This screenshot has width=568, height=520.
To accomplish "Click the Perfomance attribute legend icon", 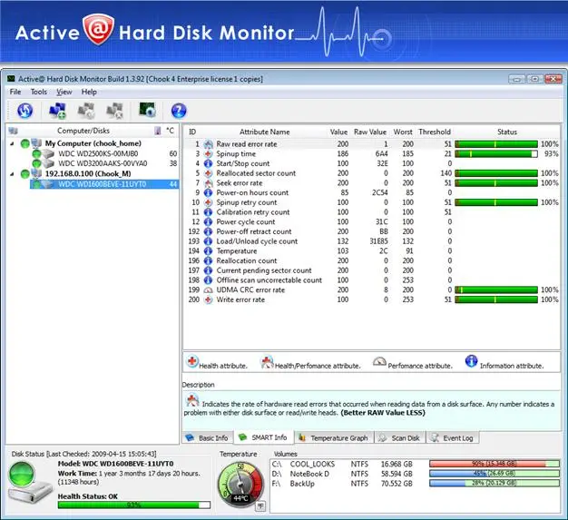I will [379, 361].
